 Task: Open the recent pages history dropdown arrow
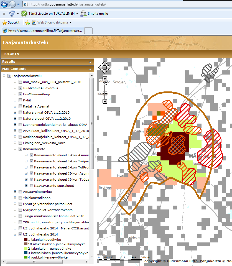(19, 4)
